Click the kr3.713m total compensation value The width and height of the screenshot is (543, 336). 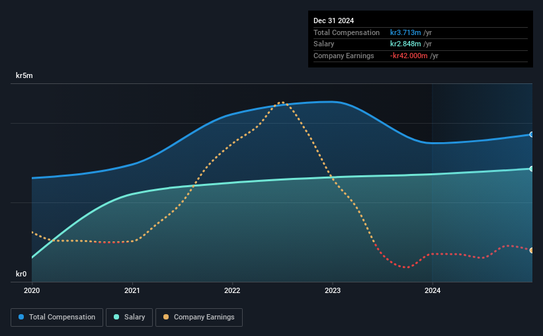coord(405,32)
